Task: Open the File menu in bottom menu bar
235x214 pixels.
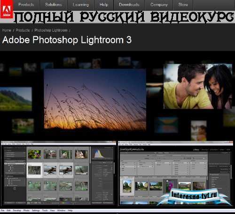Action: pos(2,210)
